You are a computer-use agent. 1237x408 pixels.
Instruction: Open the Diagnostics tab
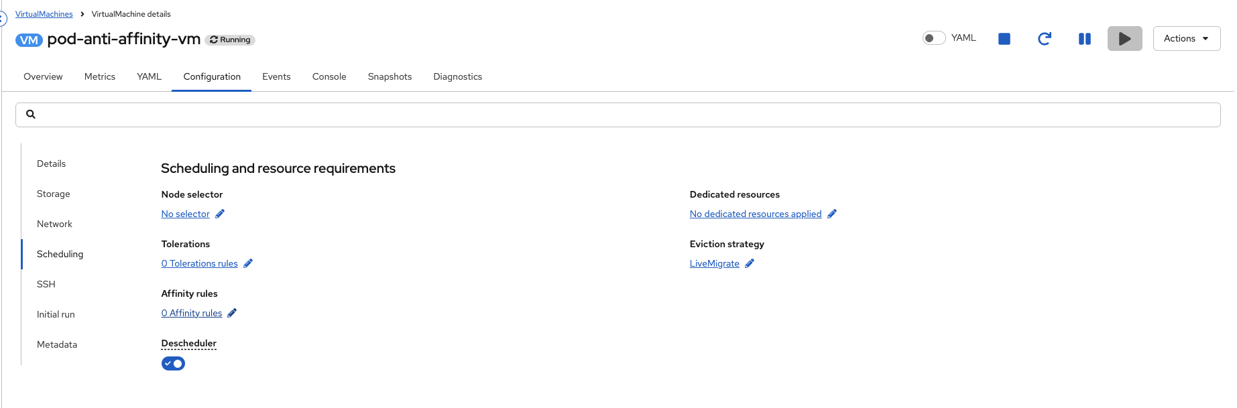click(x=457, y=76)
